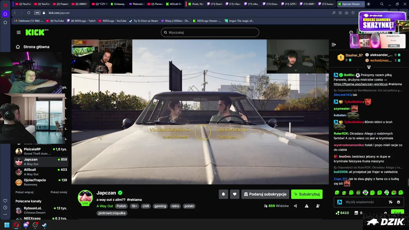Click Pokaż mniej in sidebar
The width and height of the screenshot is (409, 230).
point(59,192)
